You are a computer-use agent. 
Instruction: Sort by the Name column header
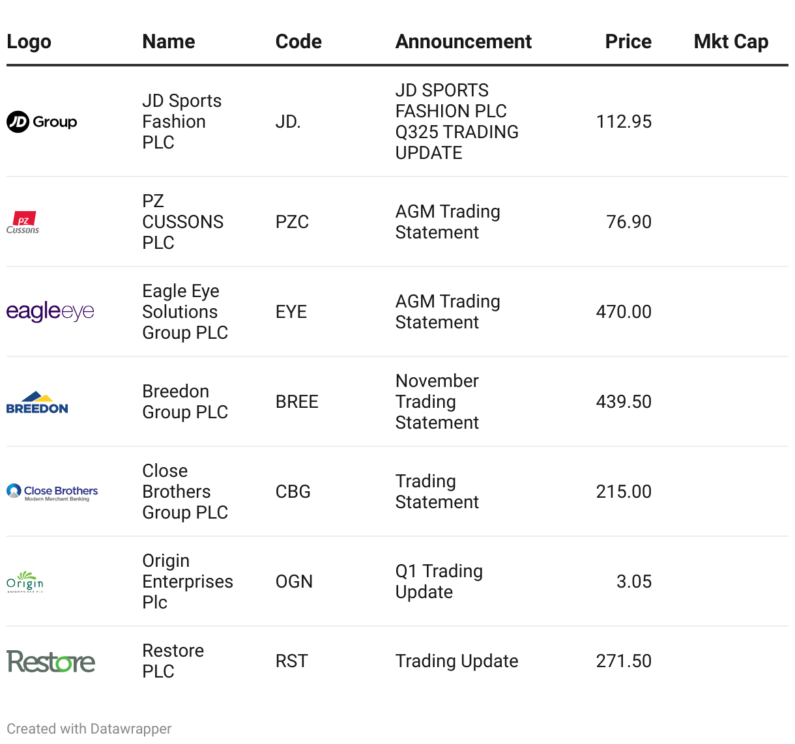(168, 42)
